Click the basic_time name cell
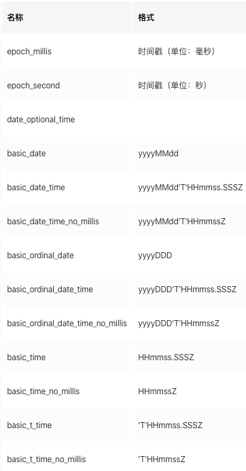The height and width of the screenshot is (471, 246). (27, 357)
